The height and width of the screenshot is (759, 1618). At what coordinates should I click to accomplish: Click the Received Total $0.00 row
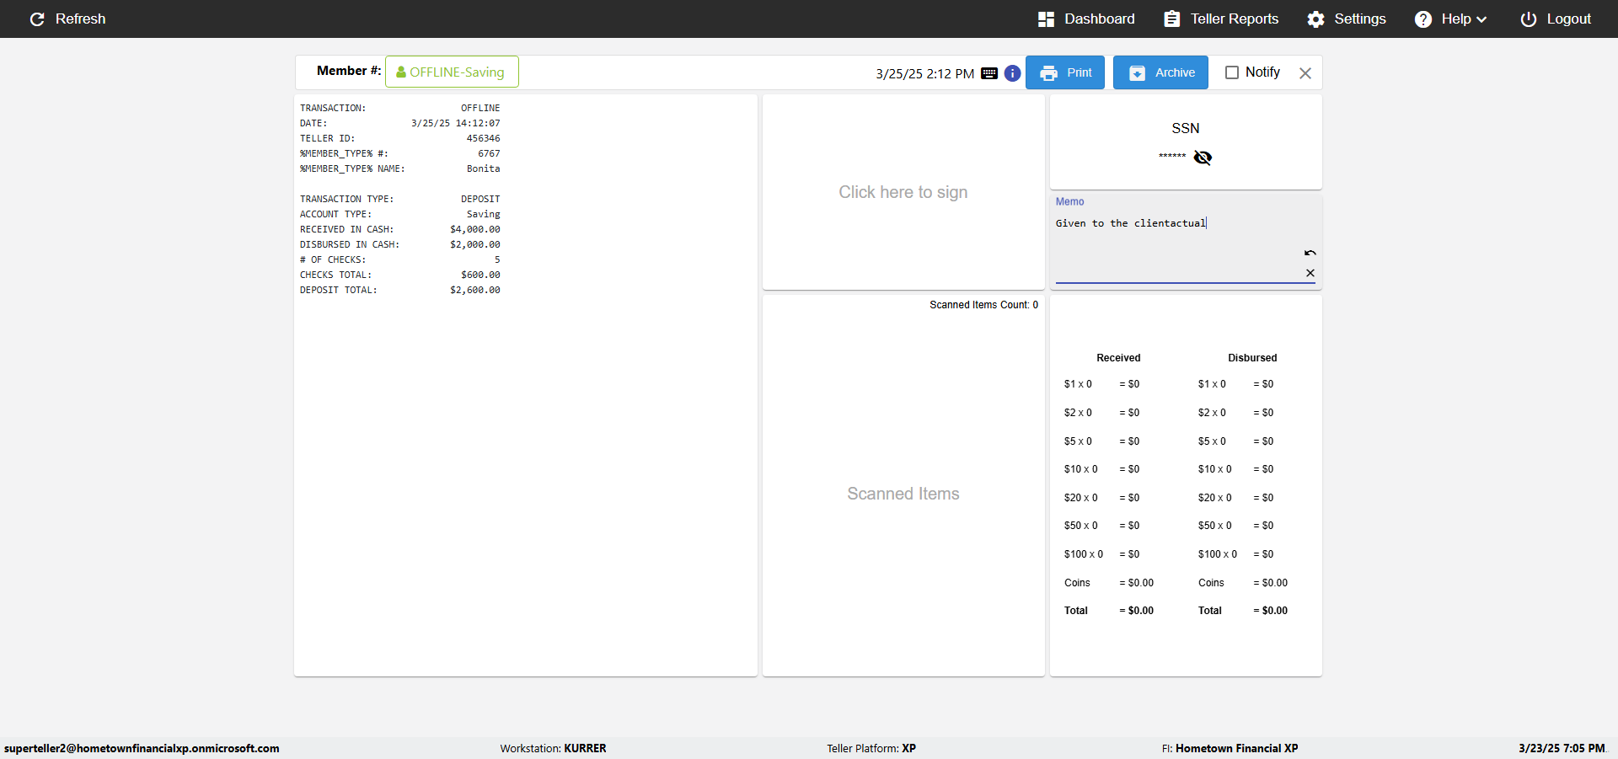[1109, 611]
